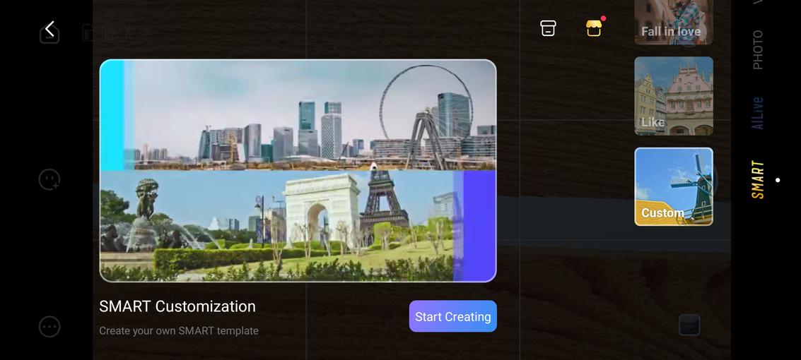The height and width of the screenshot is (360, 801).
Task: Tap the dimmed gallery icon below the templates
Action: pos(689,325)
